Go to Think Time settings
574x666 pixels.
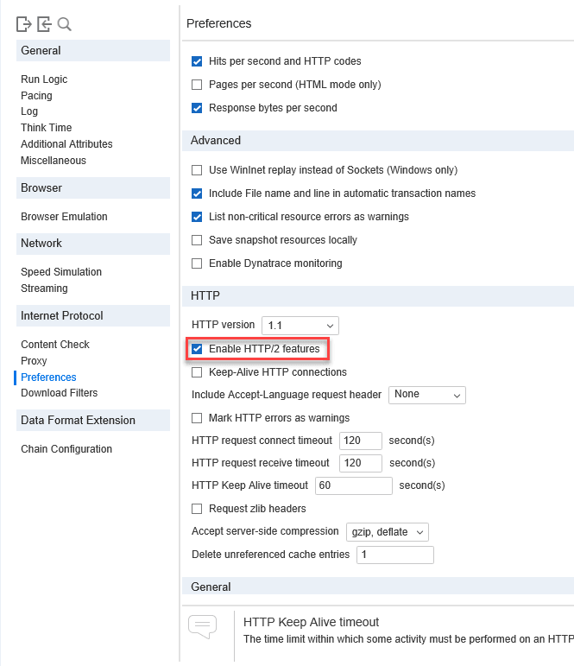[47, 128]
